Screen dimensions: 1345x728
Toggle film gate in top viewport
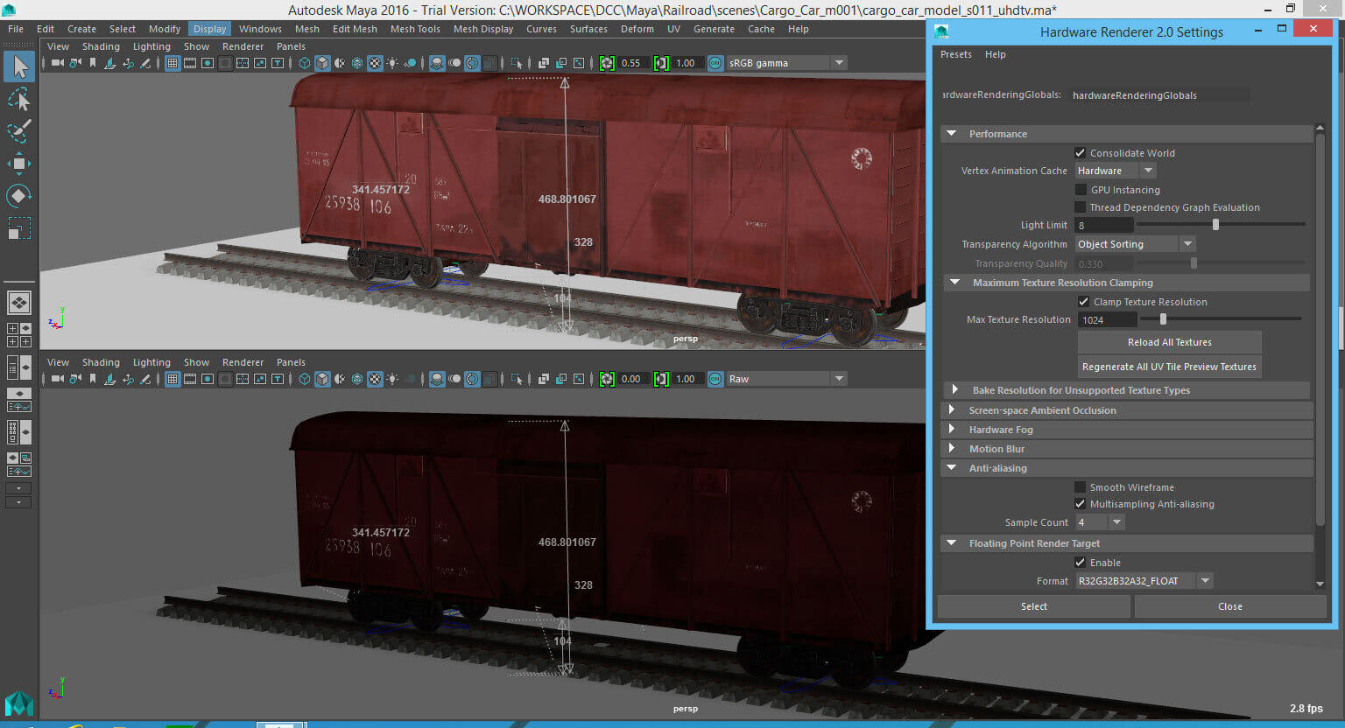(190, 63)
